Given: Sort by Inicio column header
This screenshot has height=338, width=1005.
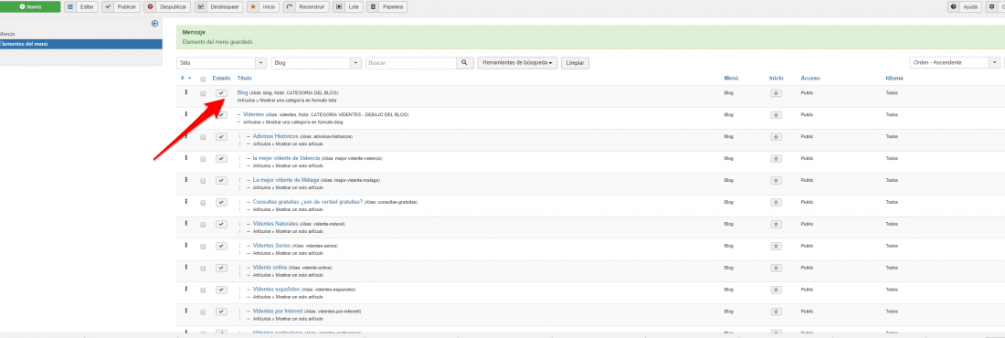Looking at the screenshot, I should tap(777, 79).
